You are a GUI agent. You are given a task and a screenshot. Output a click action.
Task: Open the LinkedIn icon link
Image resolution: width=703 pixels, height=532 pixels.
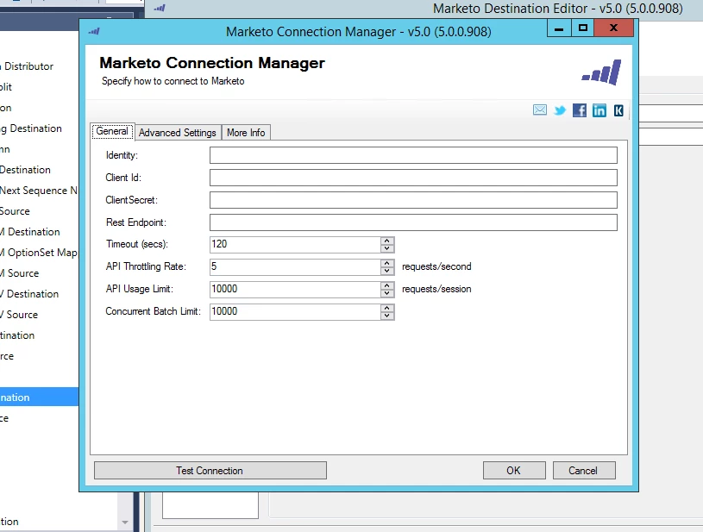point(599,110)
